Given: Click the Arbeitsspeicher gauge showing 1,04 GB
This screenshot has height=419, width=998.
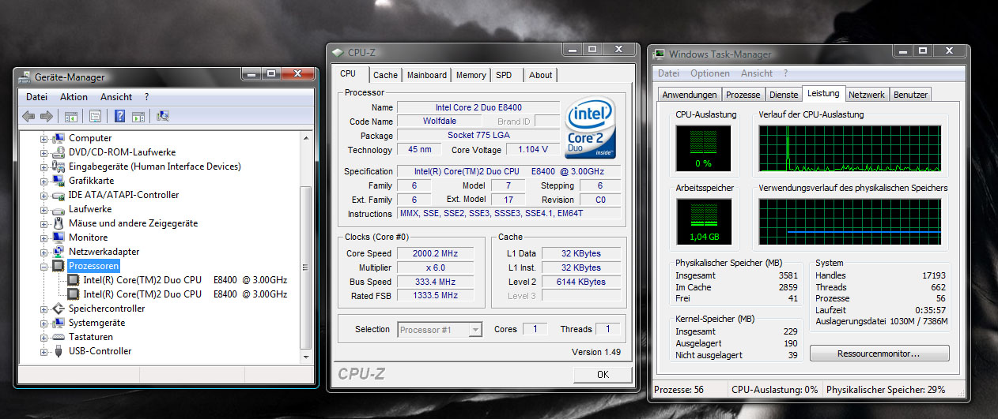Looking at the screenshot, I should (x=703, y=222).
